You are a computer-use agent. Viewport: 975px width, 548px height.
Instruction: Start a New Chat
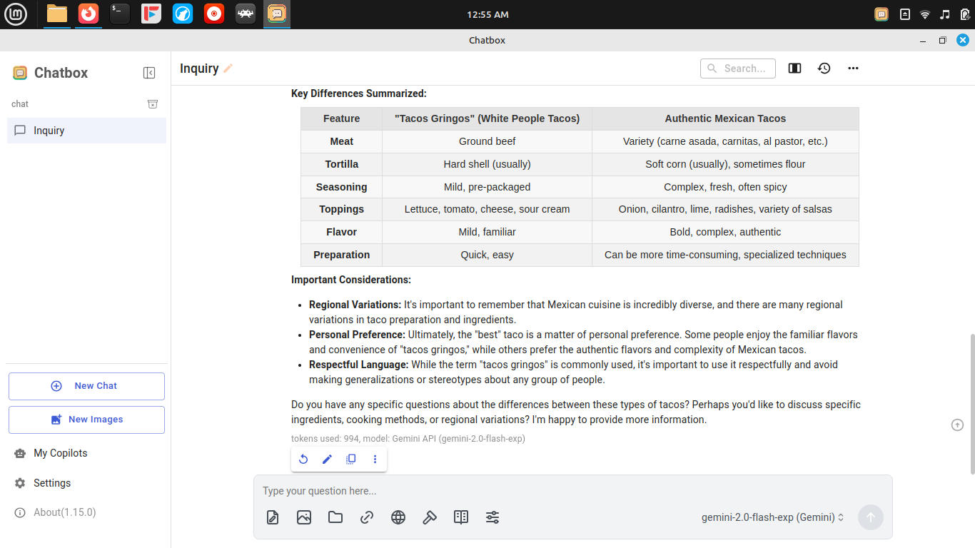click(86, 386)
